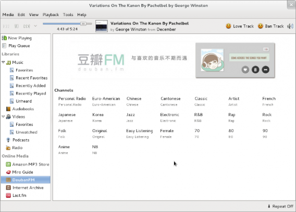Open the Unheard playlist icon
The height and width of the screenshot is (212, 296).
(11, 101)
